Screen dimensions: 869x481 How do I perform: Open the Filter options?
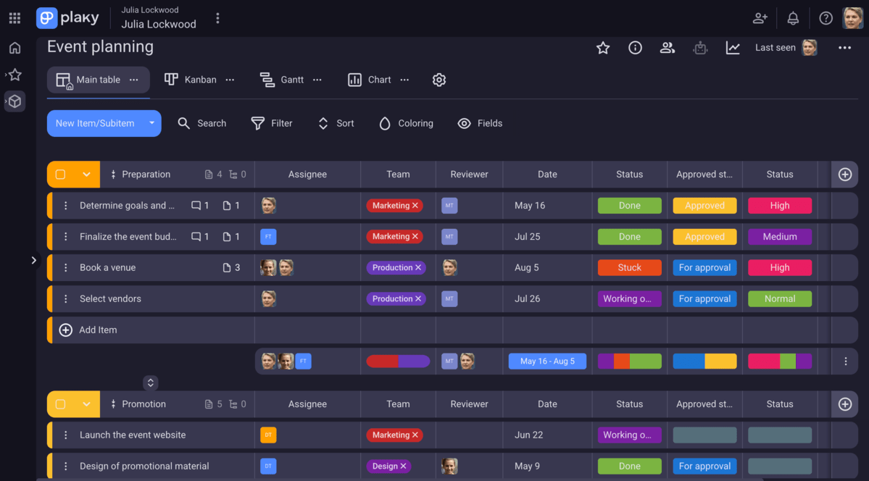[x=272, y=123]
